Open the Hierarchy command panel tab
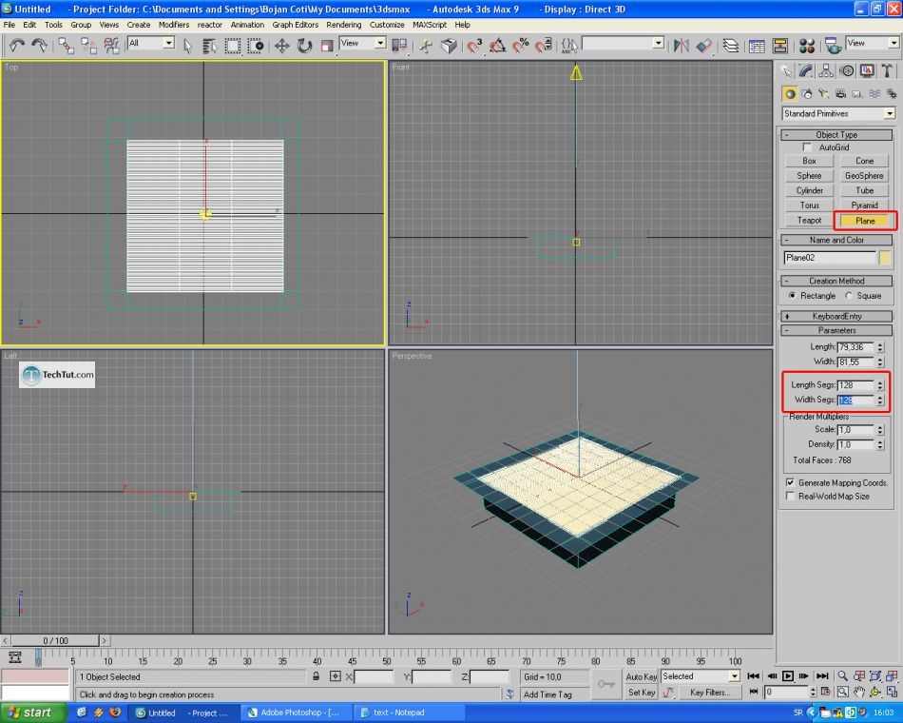 click(x=826, y=70)
